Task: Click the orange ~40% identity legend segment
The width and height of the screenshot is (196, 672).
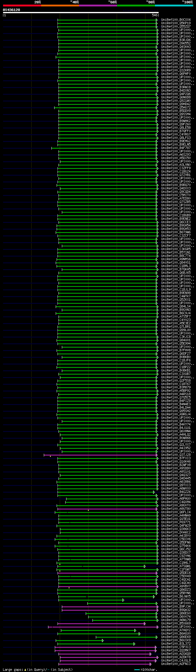Action: [x=60, y=6]
